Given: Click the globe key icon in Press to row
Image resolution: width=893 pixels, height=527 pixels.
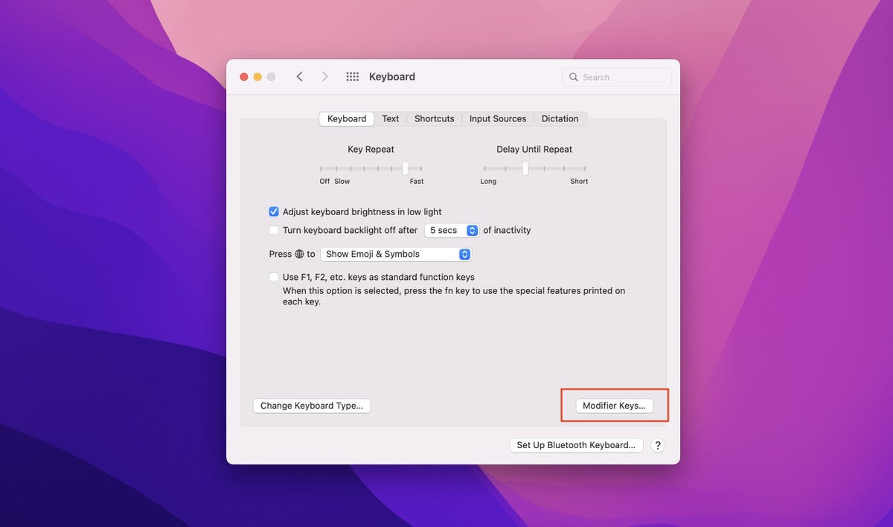Looking at the screenshot, I should pos(298,254).
